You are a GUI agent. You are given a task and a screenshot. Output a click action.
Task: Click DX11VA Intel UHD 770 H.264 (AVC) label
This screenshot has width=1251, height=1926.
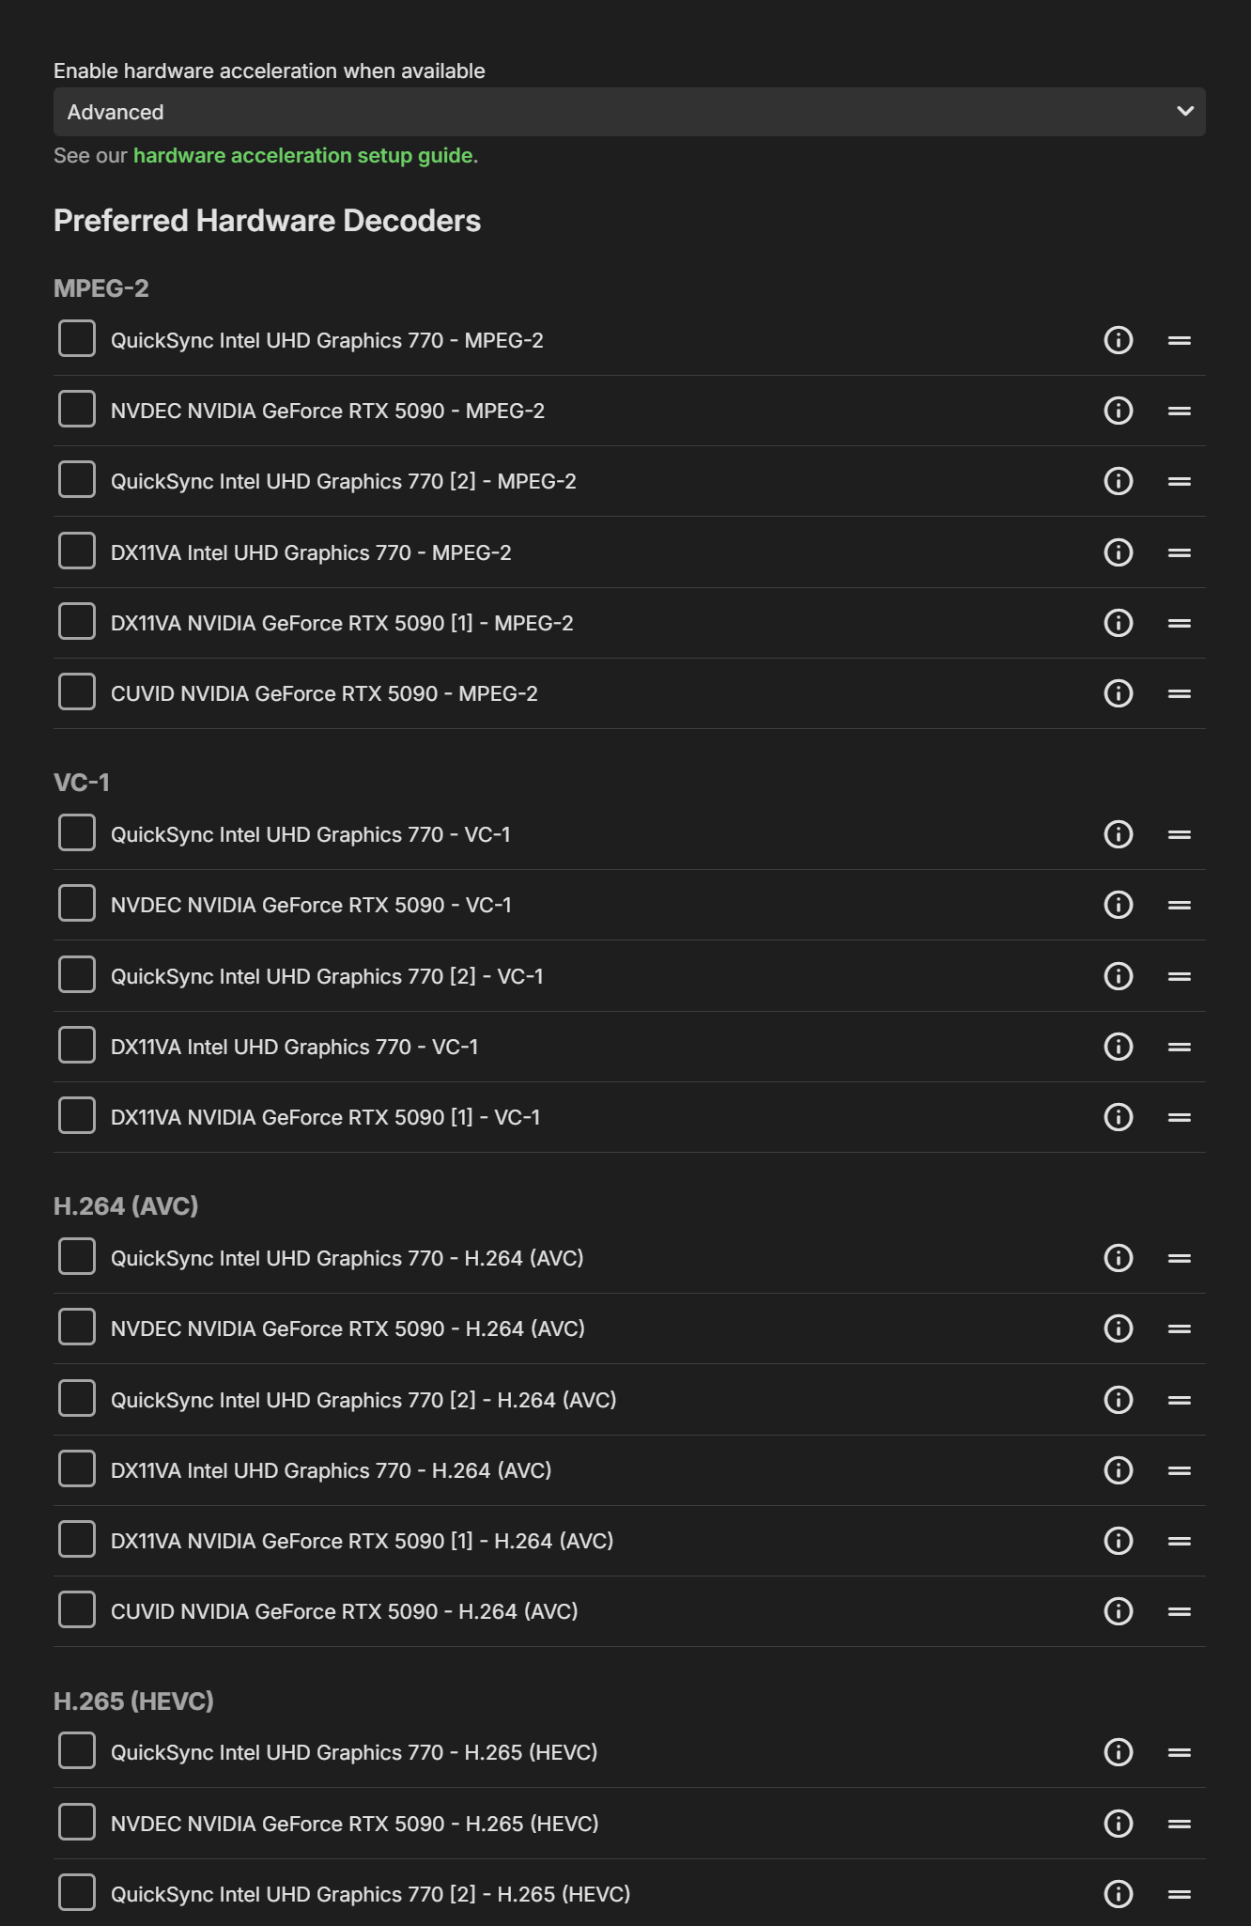[x=331, y=1470]
